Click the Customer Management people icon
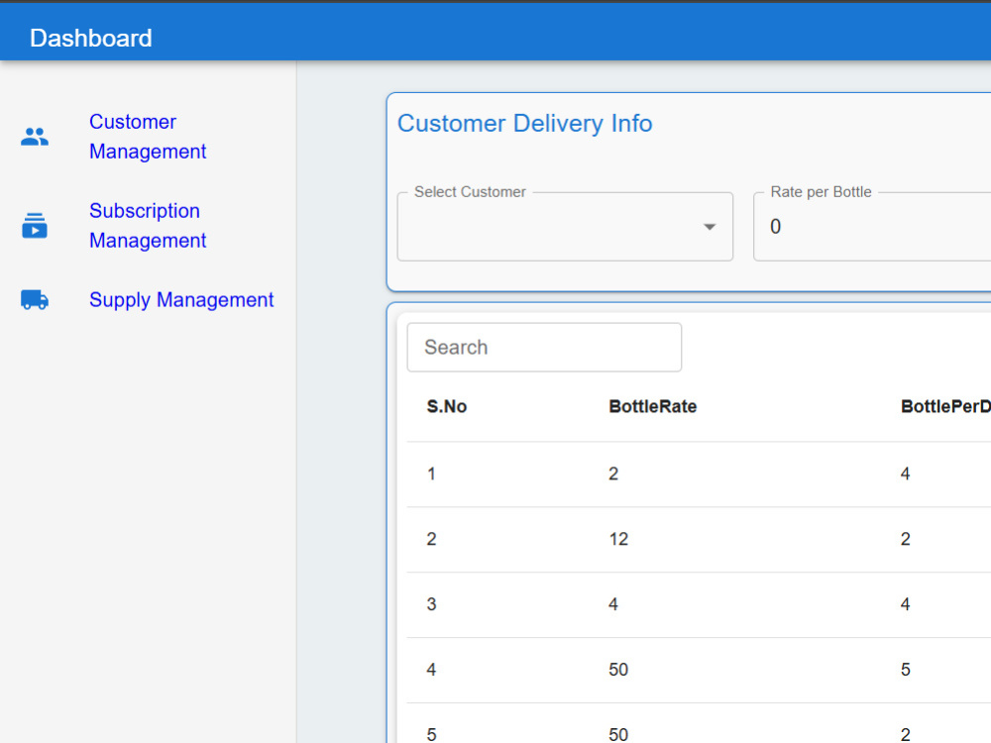Viewport: 991px width, 743px height. (34, 137)
